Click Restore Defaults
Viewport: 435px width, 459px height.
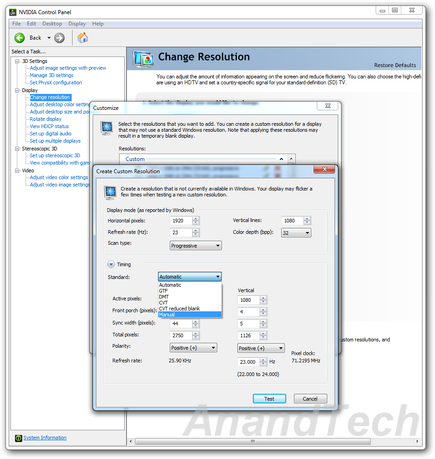point(395,65)
